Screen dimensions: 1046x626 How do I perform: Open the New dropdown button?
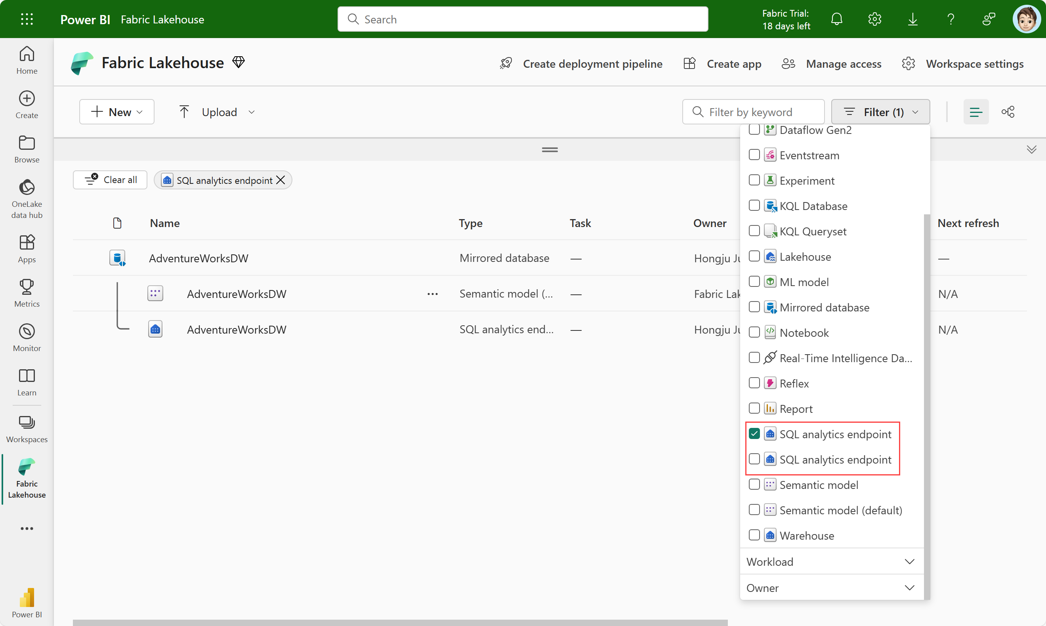pyautogui.click(x=117, y=112)
